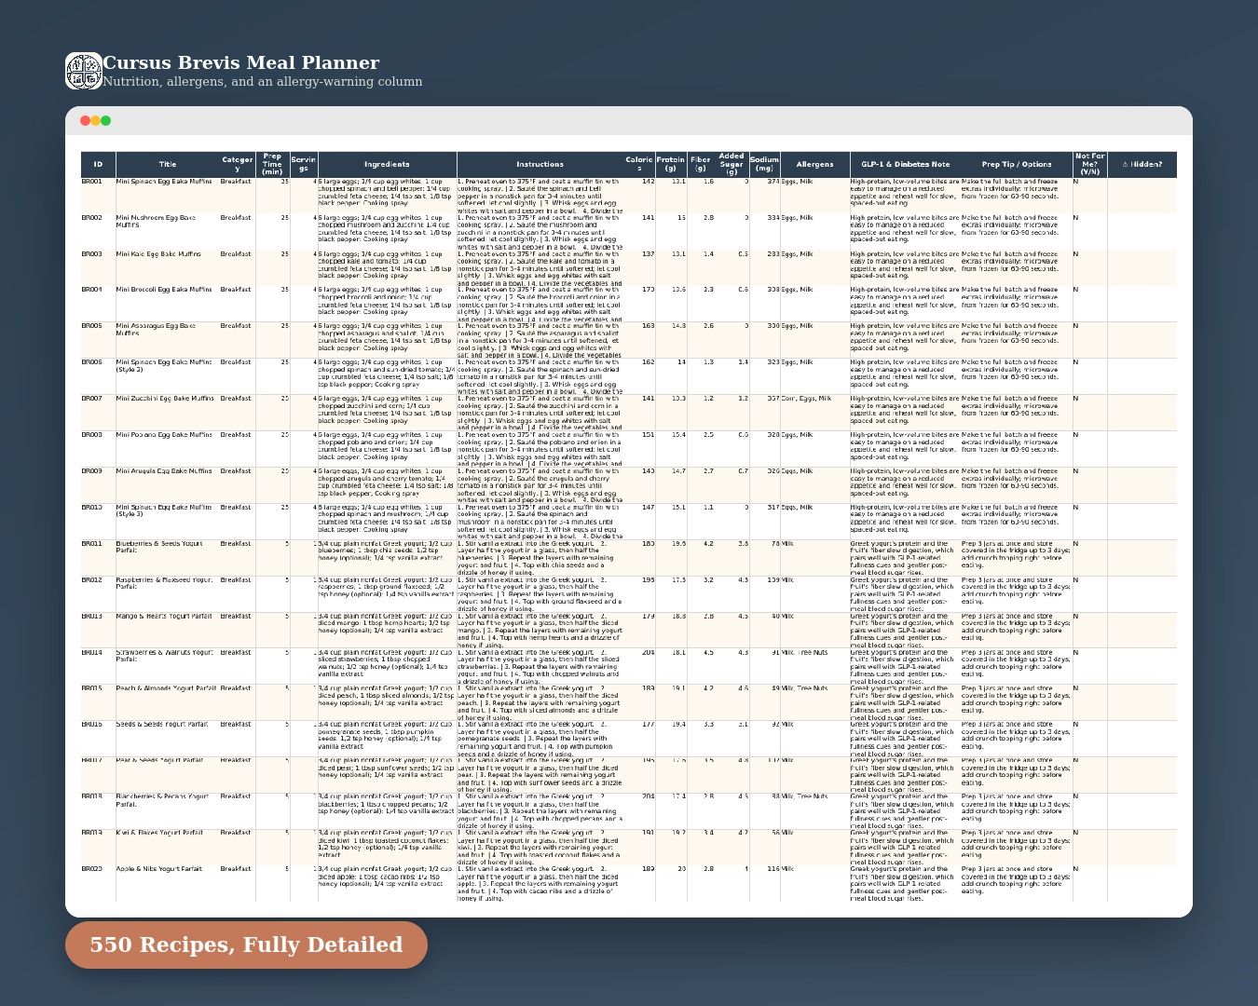
Task: Click the 'Mini Mushroom Egg Bake Muffins' title cell
Action: click(167, 231)
